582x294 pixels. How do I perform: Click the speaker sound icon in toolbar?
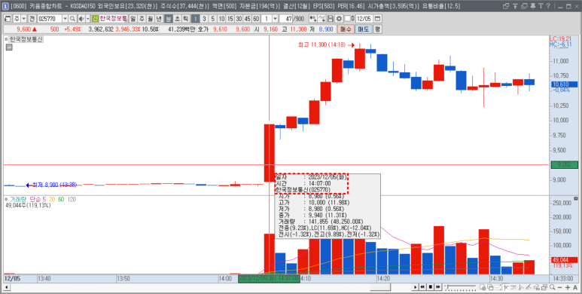click(81, 19)
